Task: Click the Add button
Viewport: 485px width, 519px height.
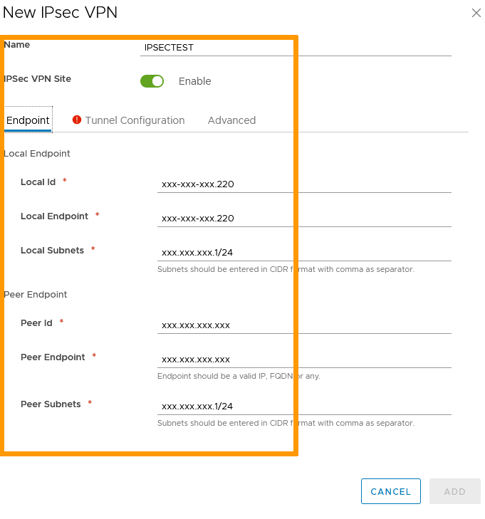Action: click(x=454, y=491)
